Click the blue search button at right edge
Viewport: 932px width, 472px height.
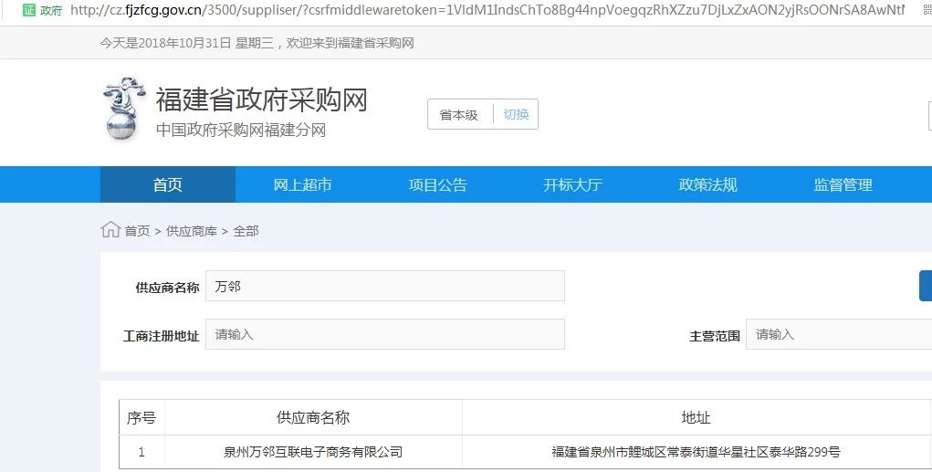(926, 286)
